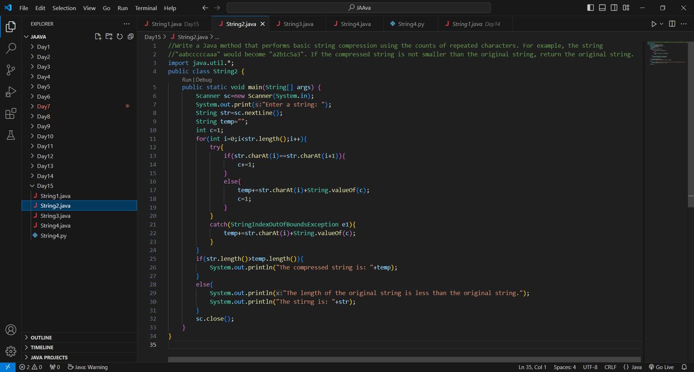694x372 pixels.
Task: Open String4.java in the Explorer tree
Action: [x=79, y=225]
